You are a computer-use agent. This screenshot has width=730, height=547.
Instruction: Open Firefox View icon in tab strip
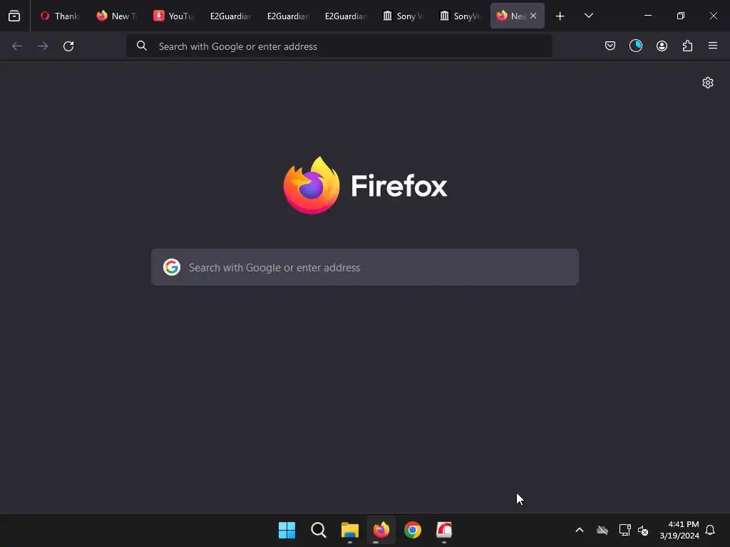click(14, 16)
